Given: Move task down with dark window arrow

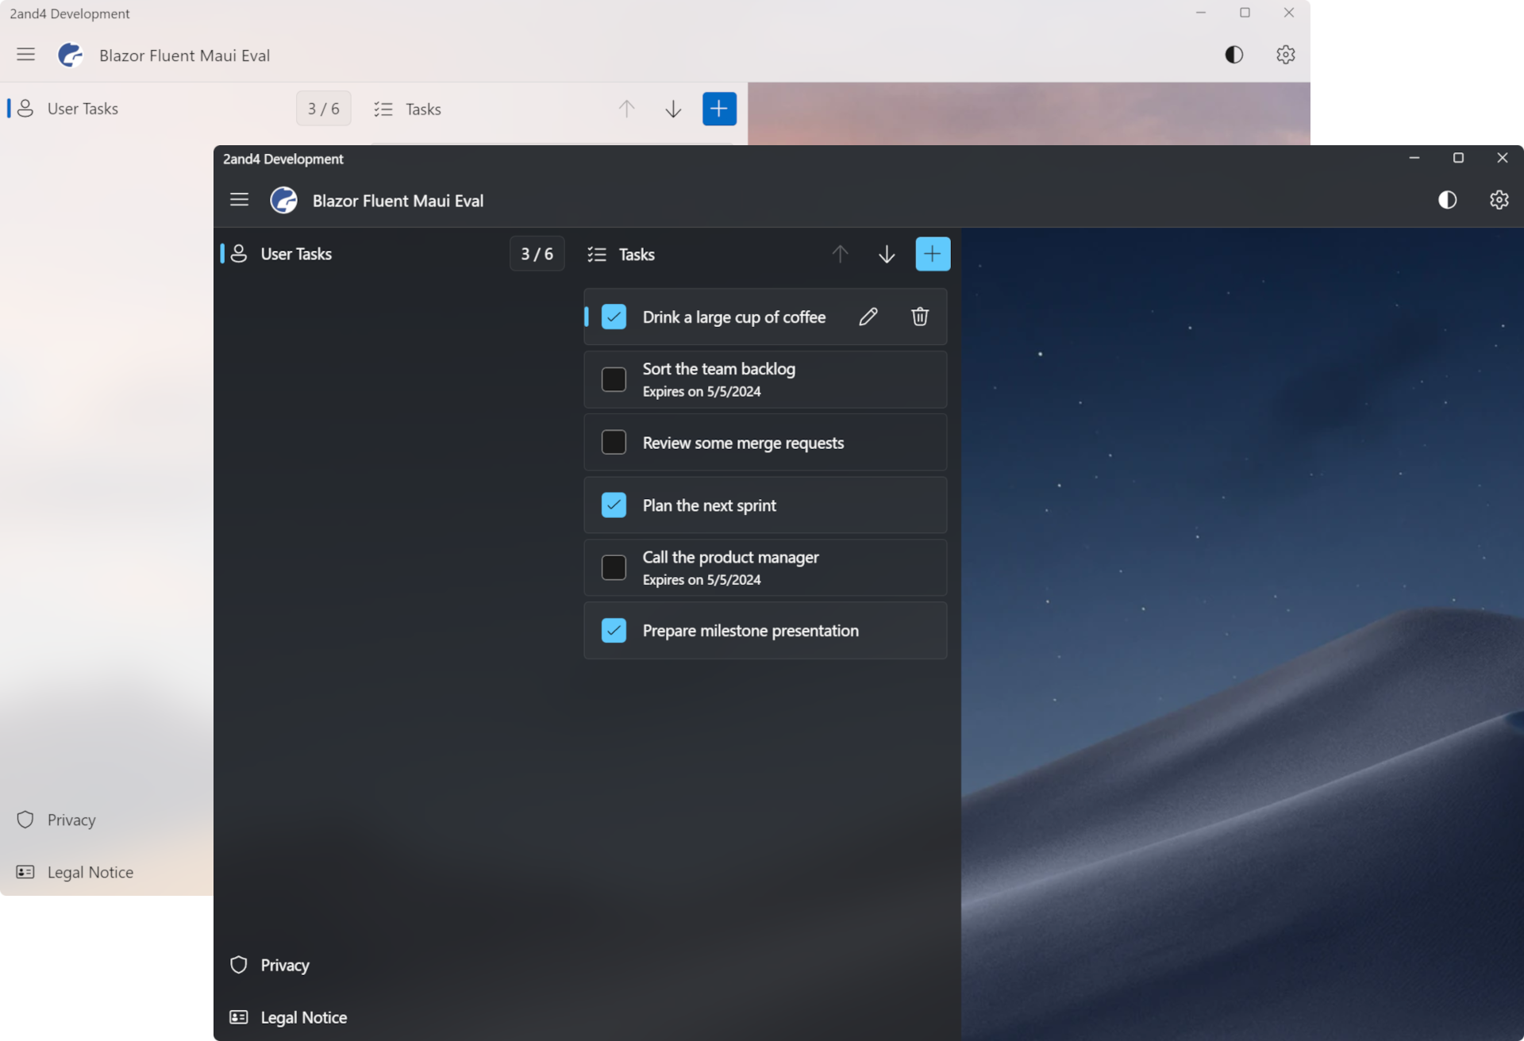Looking at the screenshot, I should point(887,254).
